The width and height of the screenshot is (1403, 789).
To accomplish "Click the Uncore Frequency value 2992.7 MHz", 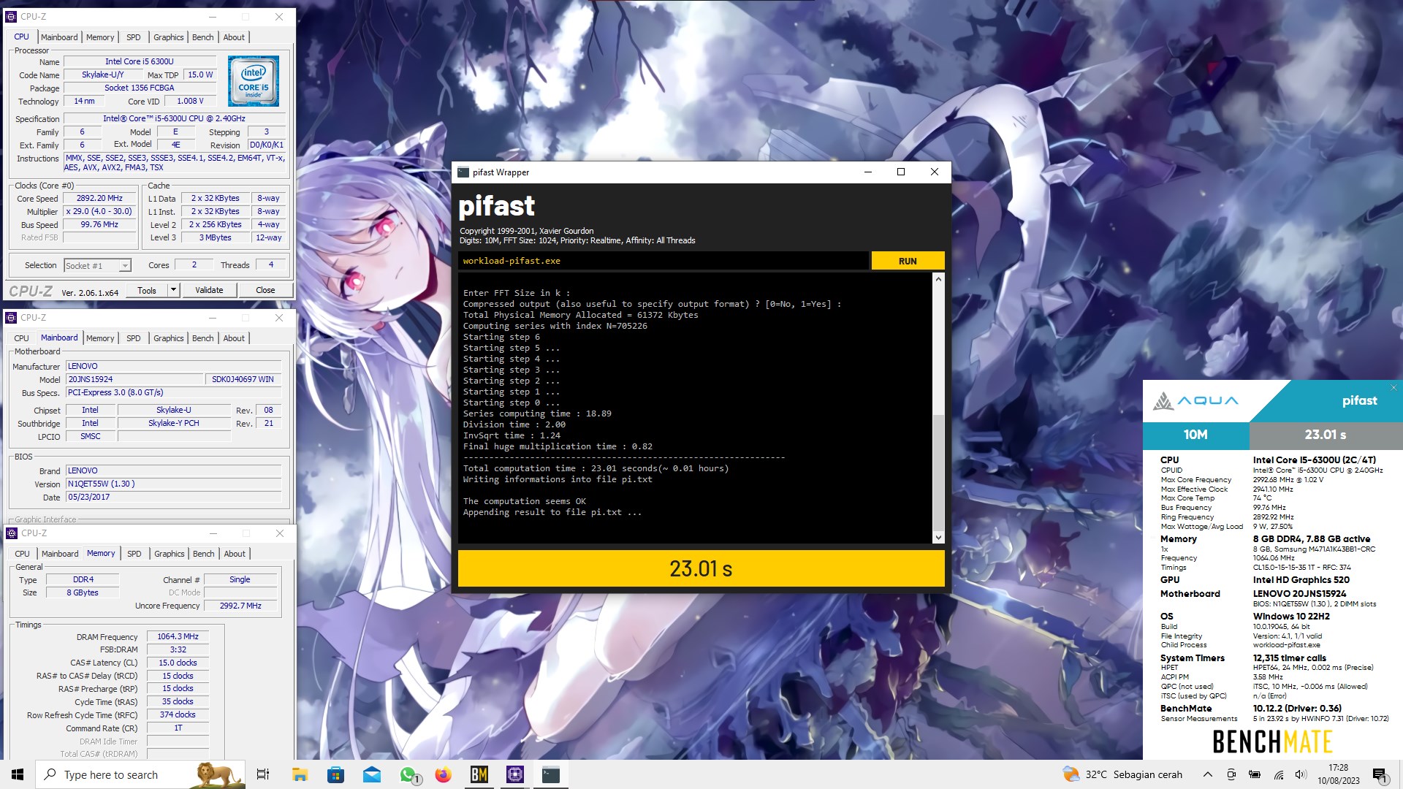I will coord(240,606).
